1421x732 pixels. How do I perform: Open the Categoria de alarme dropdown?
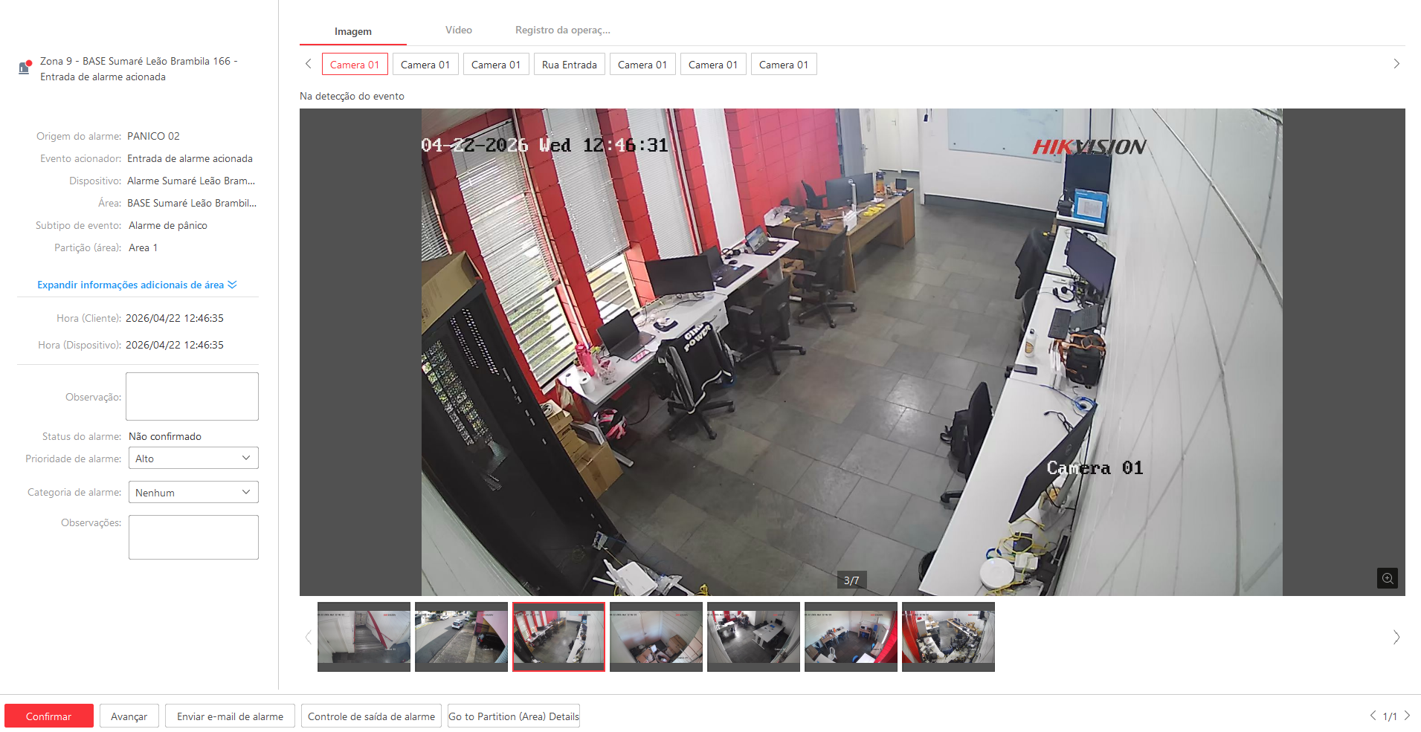(193, 493)
